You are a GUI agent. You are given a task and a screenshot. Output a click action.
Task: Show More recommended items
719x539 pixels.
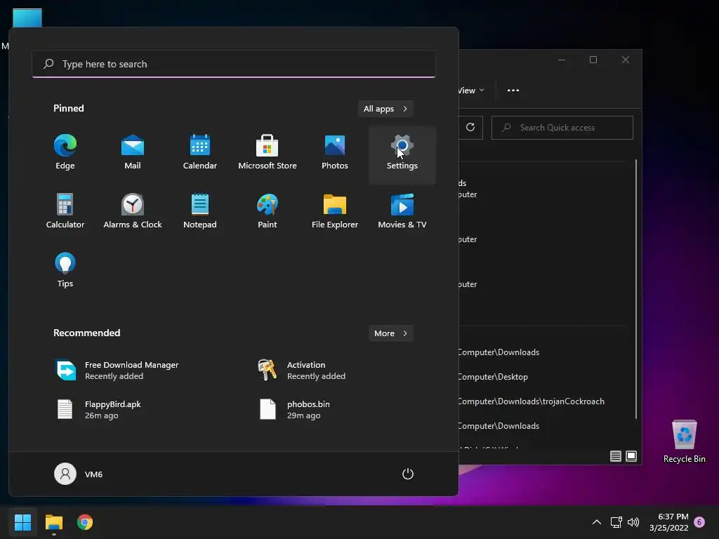390,333
